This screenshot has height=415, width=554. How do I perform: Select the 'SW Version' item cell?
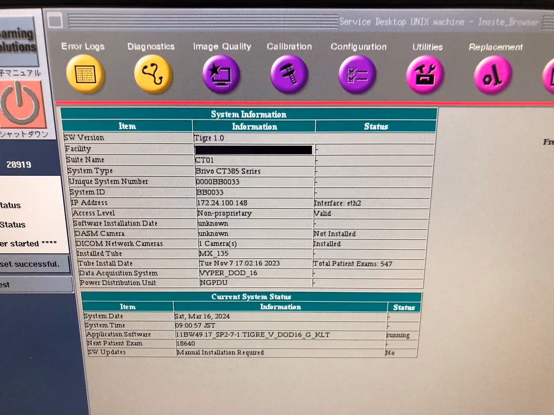pos(128,137)
